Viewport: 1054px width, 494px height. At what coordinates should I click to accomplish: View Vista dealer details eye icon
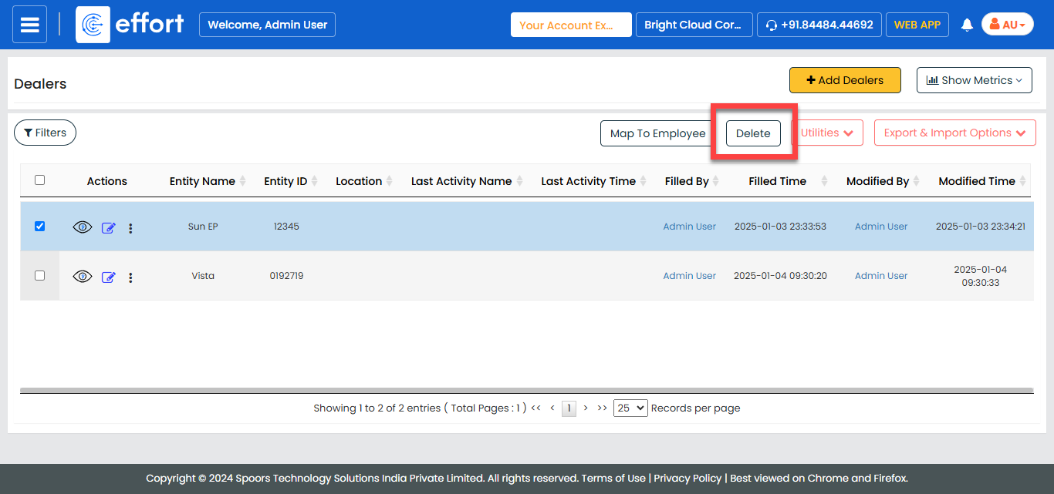click(x=83, y=277)
